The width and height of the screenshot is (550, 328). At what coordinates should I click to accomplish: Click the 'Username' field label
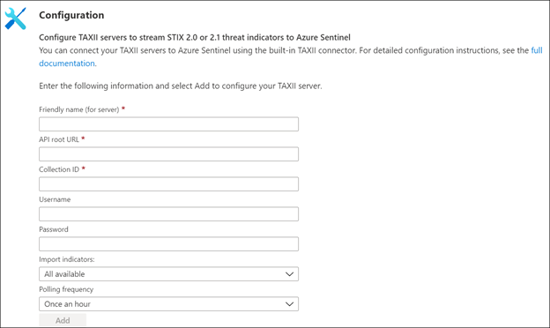pyautogui.click(x=55, y=199)
